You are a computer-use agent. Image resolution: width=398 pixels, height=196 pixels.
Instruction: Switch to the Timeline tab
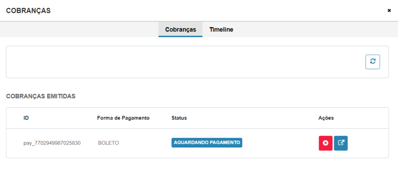coord(221,30)
